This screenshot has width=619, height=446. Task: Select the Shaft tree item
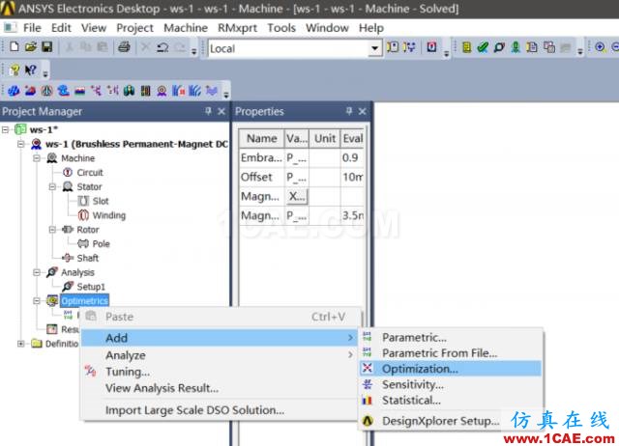(88, 258)
